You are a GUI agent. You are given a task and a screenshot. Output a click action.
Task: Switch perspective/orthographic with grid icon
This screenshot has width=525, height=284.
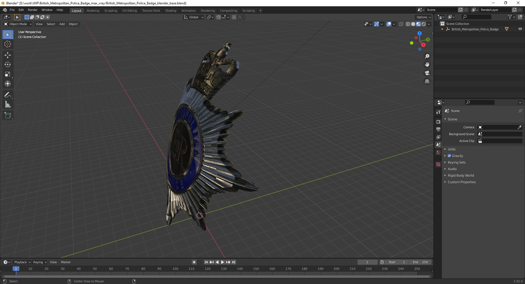click(427, 81)
